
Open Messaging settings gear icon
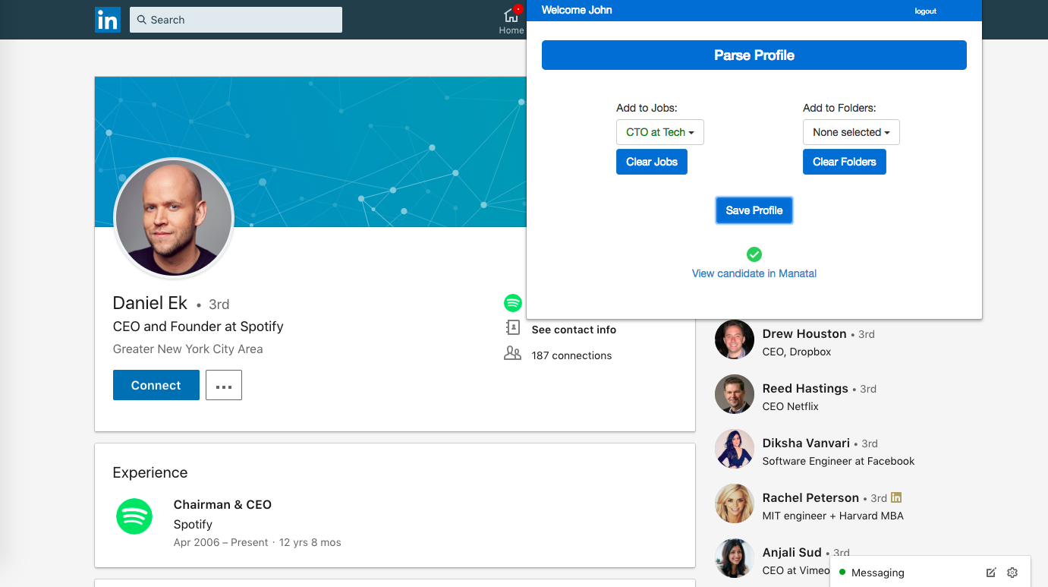coord(1012,573)
